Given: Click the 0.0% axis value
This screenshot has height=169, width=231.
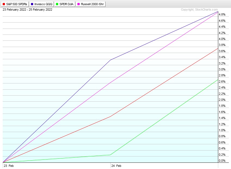Looking at the screenshot, I should click(222, 161).
